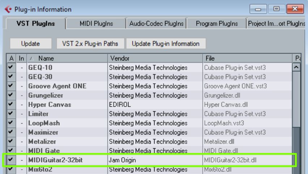Uncheck the MIDIGuitar2-32bit active checkbox
The width and height of the screenshot is (308, 174).
tap(10, 160)
